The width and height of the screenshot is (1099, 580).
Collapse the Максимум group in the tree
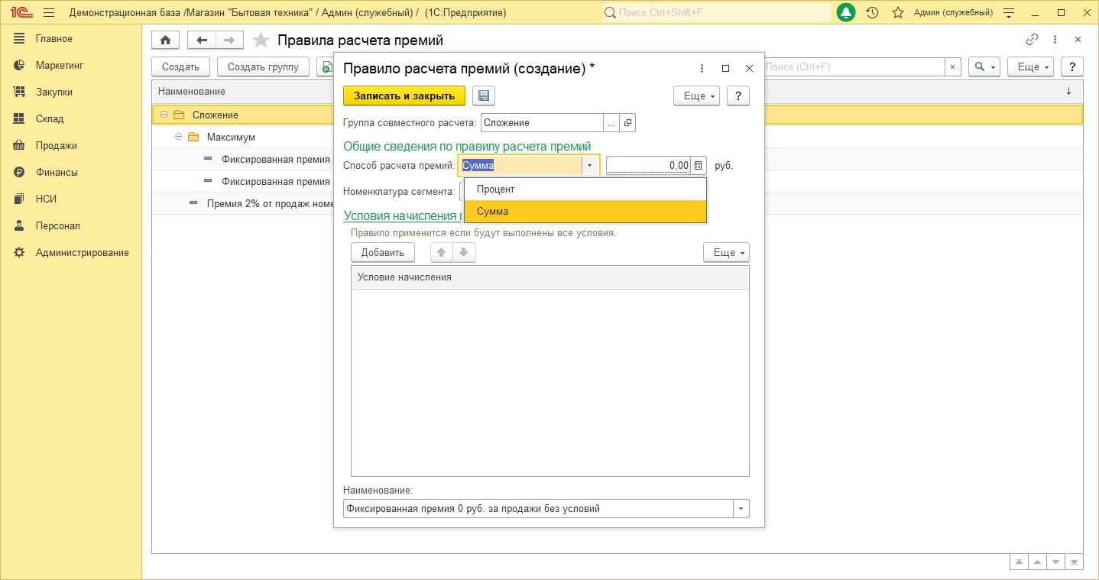[178, 137]
